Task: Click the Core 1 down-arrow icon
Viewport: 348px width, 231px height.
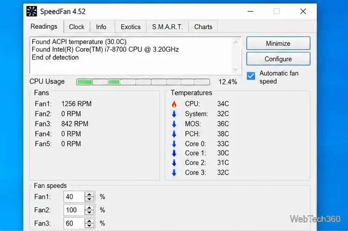Action: pos(174,153)
